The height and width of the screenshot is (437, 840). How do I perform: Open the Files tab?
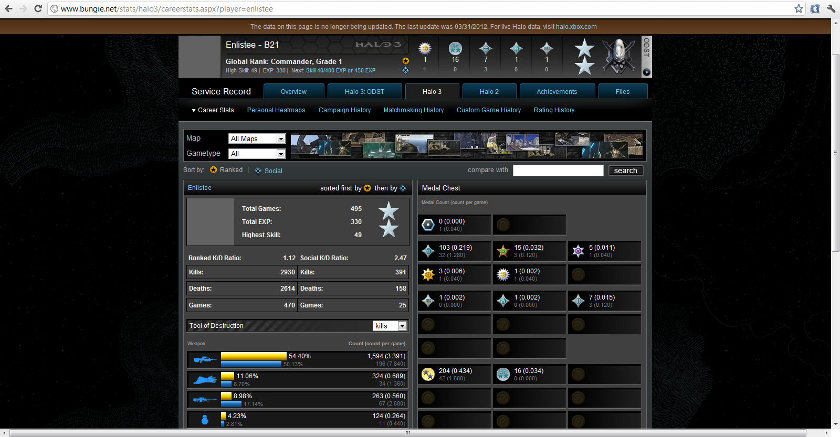click(x=623, y=91)
